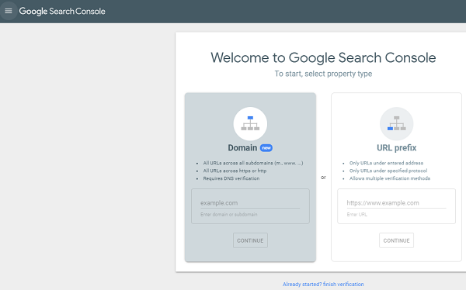The width and height of the screenshot is (466, 290).
Task: Select the URL prefix property icon
Action: (x=396, y=124)
